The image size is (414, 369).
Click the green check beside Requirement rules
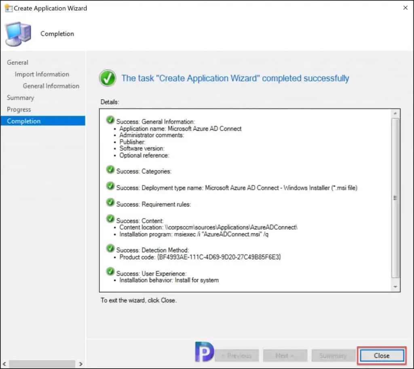pyautogui.click(x=110, y=202)
